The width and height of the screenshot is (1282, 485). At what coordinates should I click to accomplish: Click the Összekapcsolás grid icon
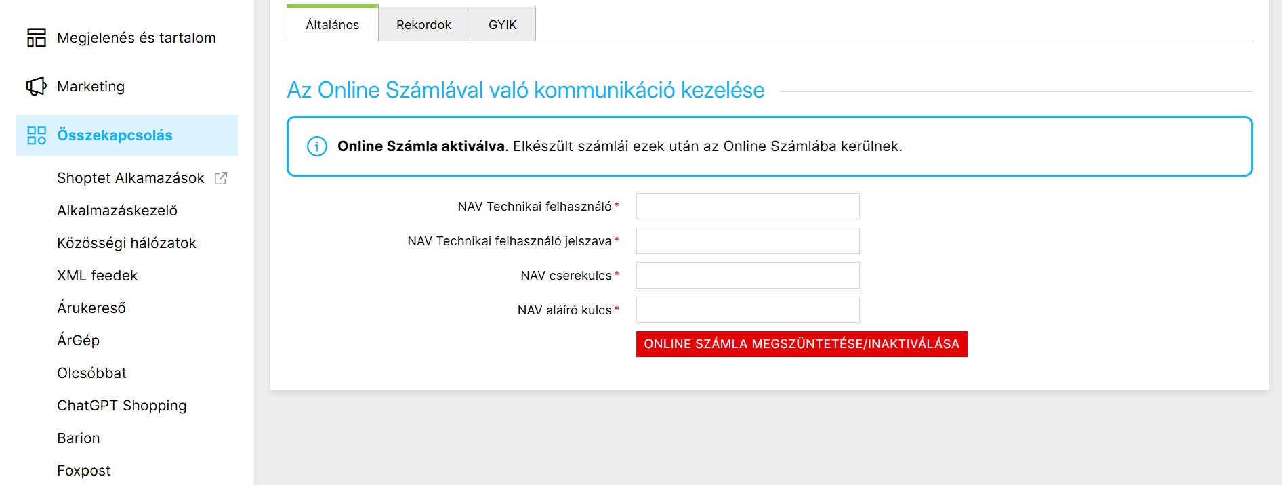pyautogui.click(x=37, y=135)
